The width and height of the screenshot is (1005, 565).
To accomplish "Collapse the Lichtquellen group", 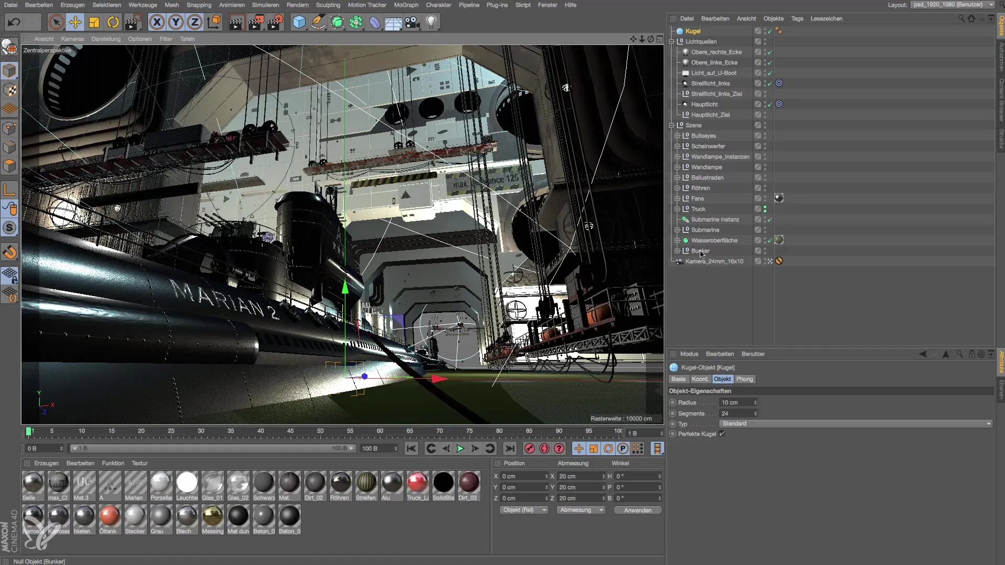I will click(672, 41).
